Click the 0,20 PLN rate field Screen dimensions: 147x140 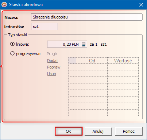67,44
